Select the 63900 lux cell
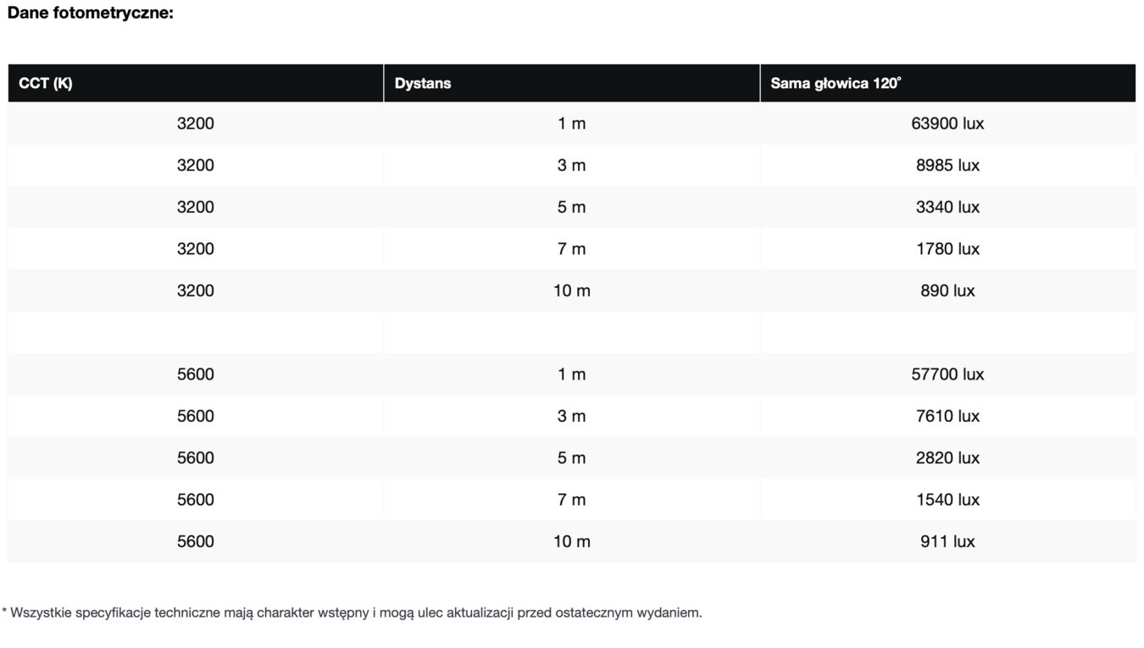The height and width of the screenshot is (648, 1144). [947, 124]
